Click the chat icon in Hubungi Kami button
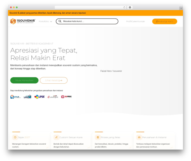Screen dimensions: 191x161 157,21
